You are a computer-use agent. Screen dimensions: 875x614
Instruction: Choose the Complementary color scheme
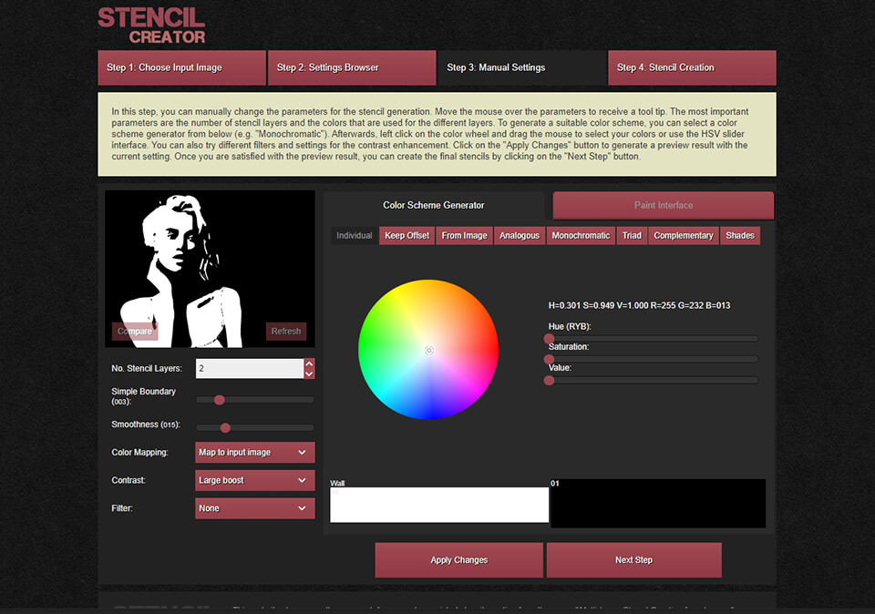[x=683, y=236]
